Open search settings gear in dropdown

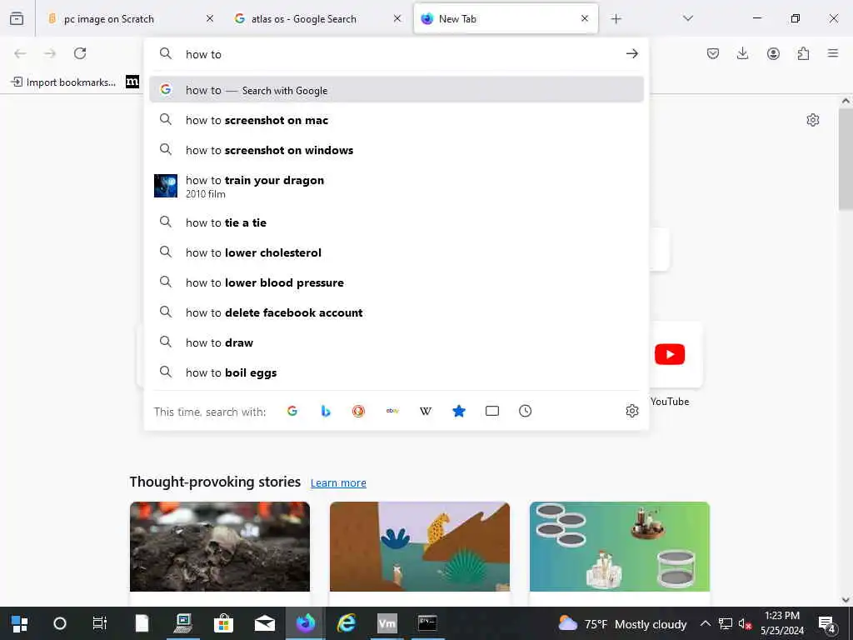tap(631, 411)
